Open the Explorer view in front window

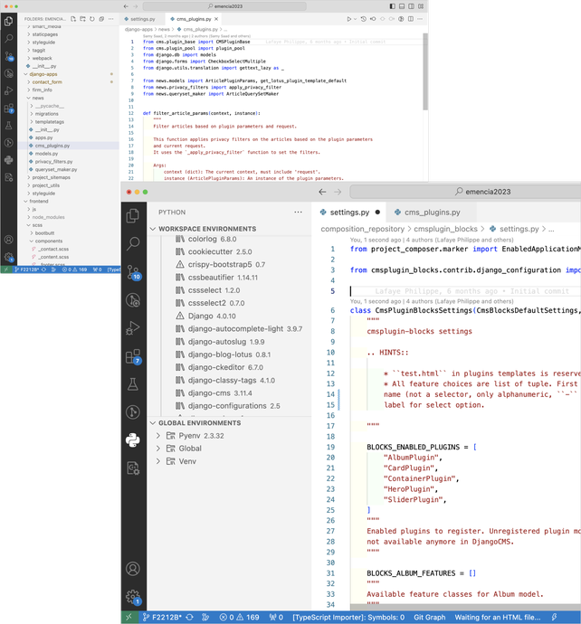click(133, 215)
